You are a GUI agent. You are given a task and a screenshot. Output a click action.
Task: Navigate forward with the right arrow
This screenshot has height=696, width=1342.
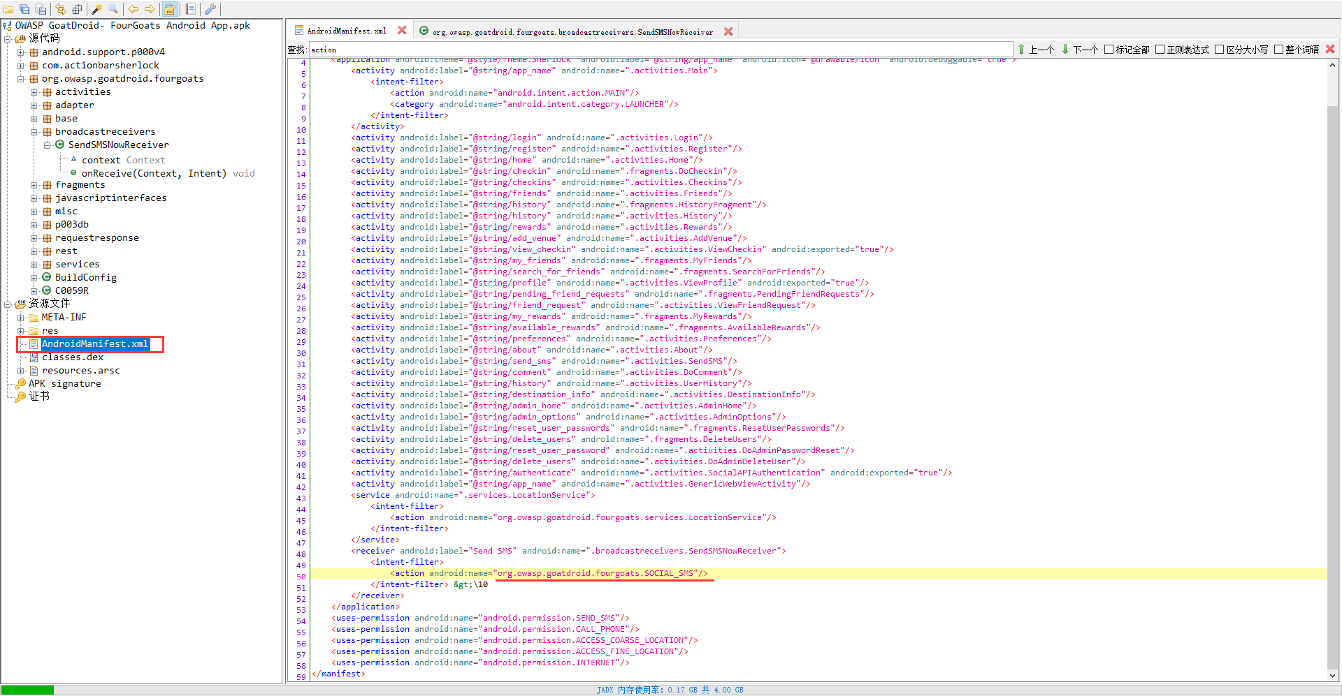coord(150,9)
